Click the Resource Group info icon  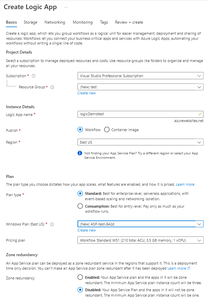(x=52, y=87)
